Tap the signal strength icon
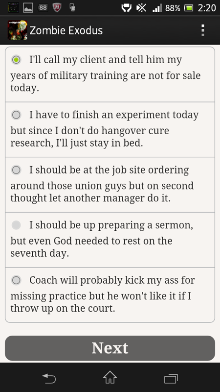The image size is (220, 392). pos(157,8)
